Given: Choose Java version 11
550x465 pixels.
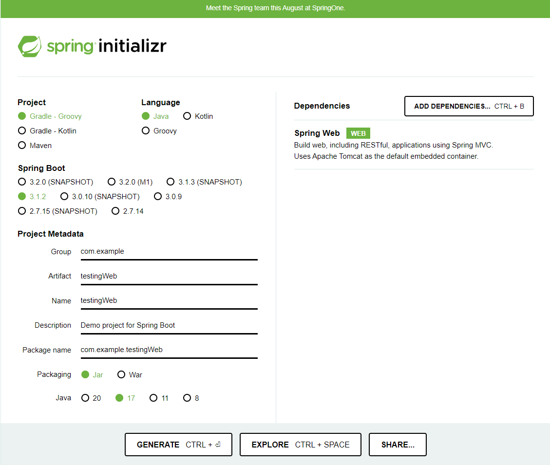Looking at the screenshot, I should pos(159,398).
